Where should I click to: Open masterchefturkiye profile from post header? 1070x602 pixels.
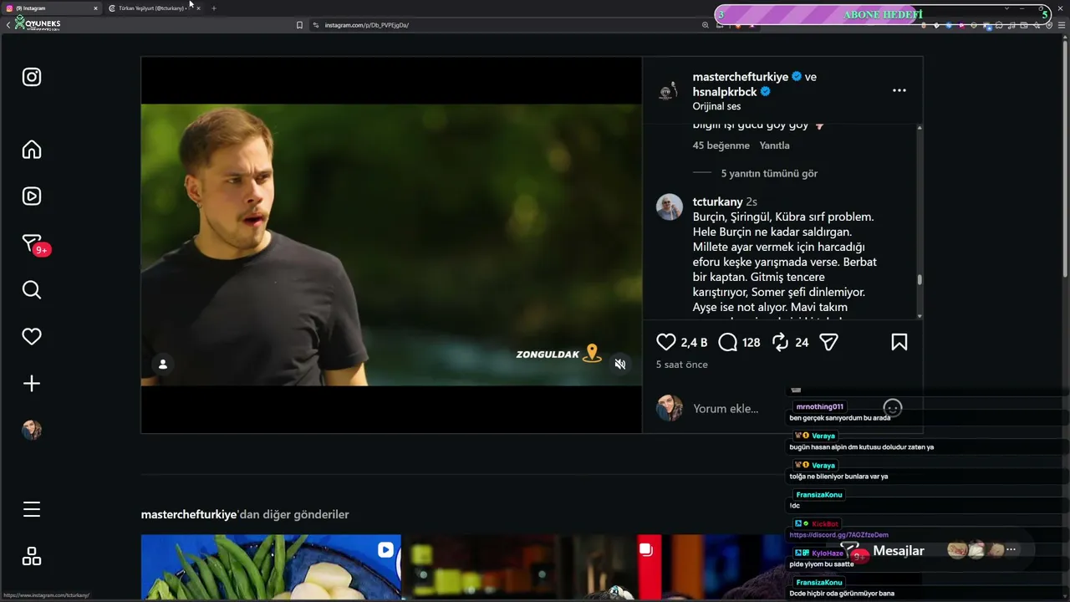(741, 77)
